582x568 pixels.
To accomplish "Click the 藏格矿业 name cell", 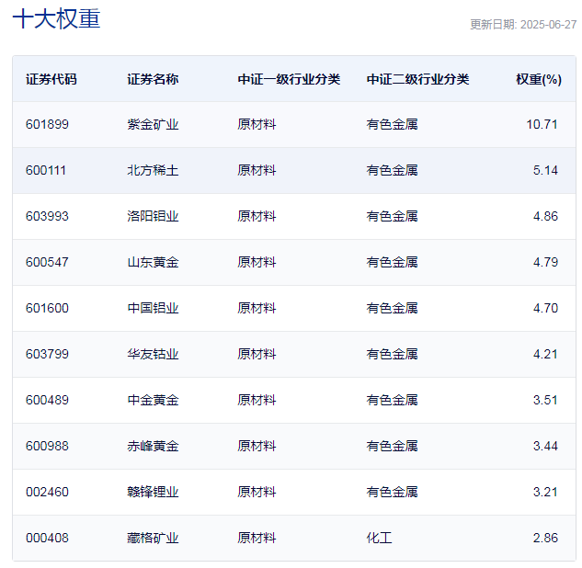I will [153, 538].
